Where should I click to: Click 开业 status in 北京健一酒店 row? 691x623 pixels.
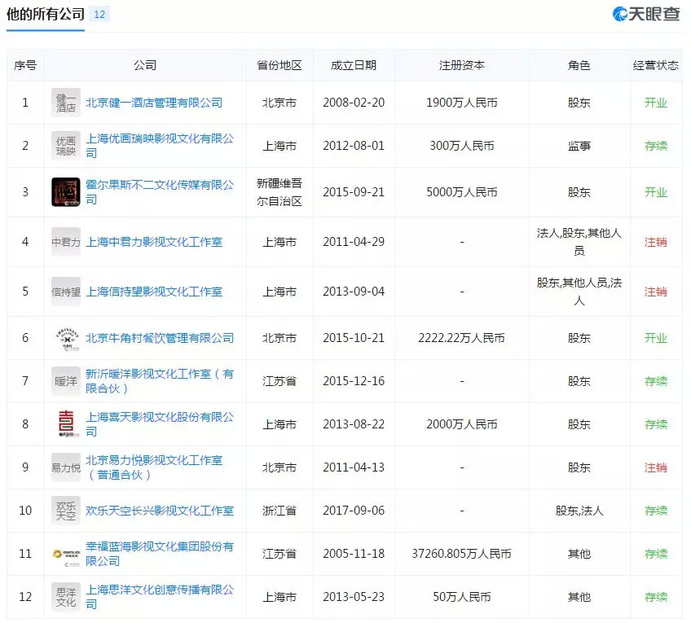(656, 103)
